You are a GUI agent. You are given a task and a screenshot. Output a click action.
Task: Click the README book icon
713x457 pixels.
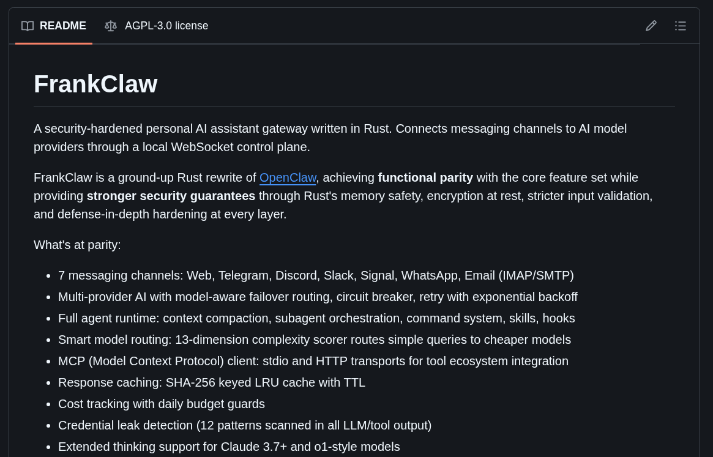tap(28, 26)
